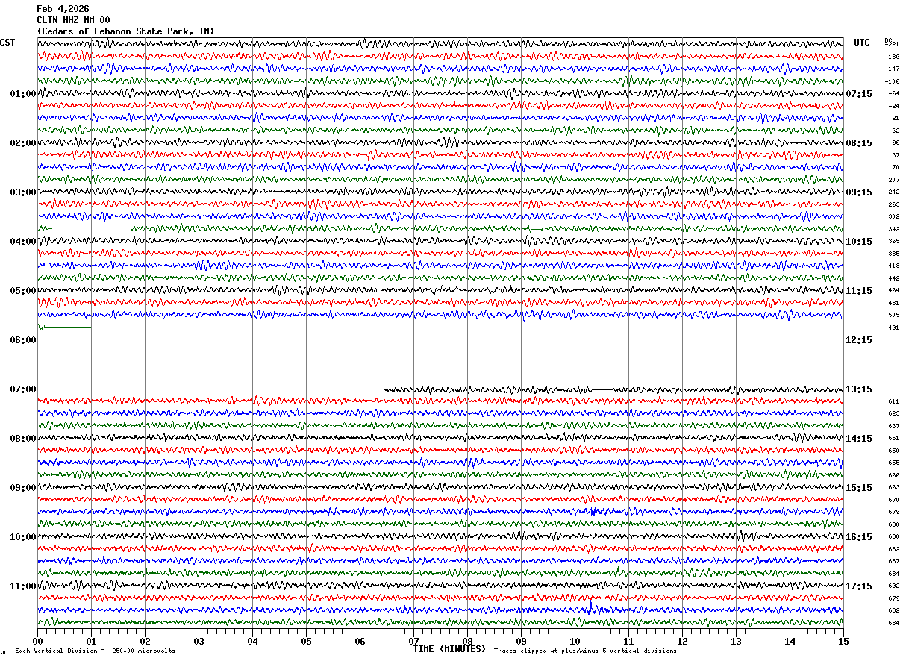Click the "12:15" UTC time label
The width and height of the screenshot is (903, 661).
[859, 340]
